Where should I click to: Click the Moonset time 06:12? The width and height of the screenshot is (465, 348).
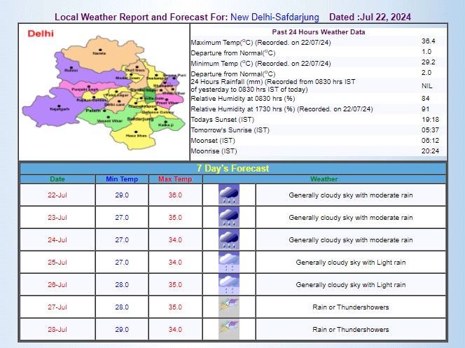pos(430,141)
